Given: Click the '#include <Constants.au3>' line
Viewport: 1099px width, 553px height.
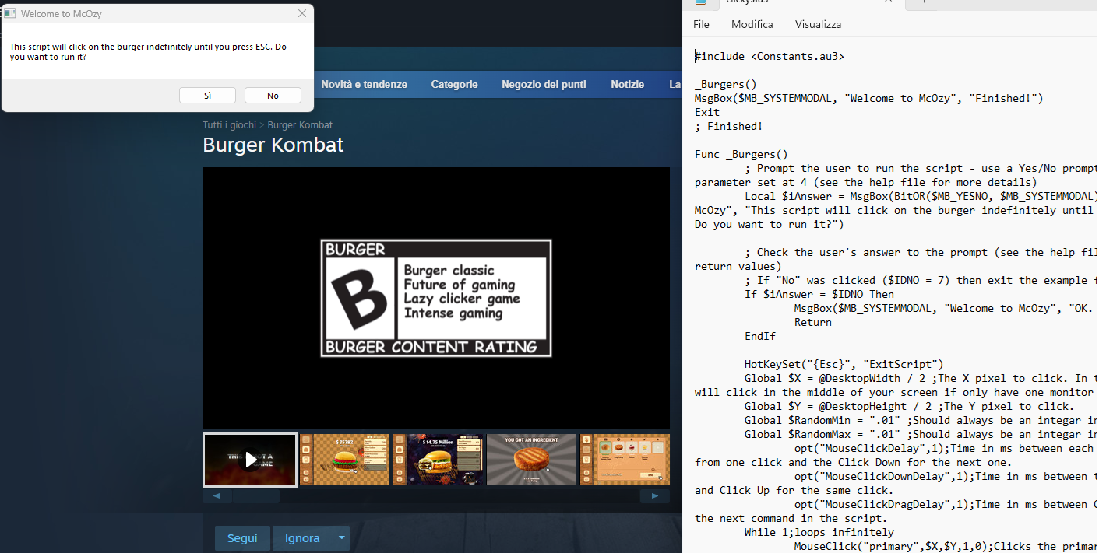Looking at the screenshot, I should pos(770,56).
